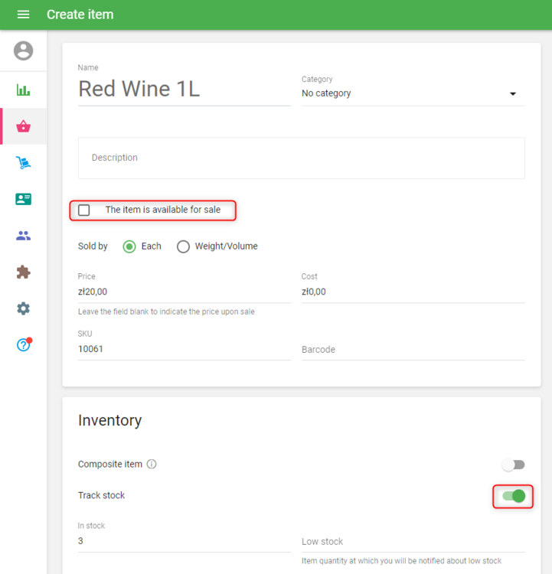552x574 pixels.
Task: Select the Items shopping basket icon
Action: [x=23, y=126]
